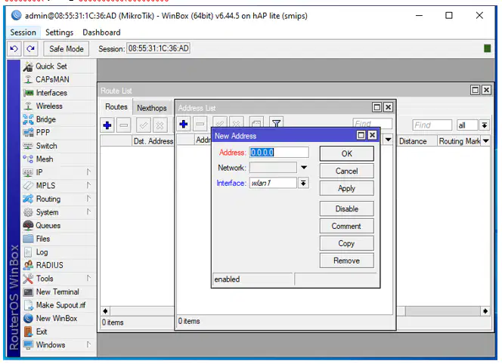Click remove minus icon in Route List
This screenshot has width=502, height=364.
click(124, 125)
